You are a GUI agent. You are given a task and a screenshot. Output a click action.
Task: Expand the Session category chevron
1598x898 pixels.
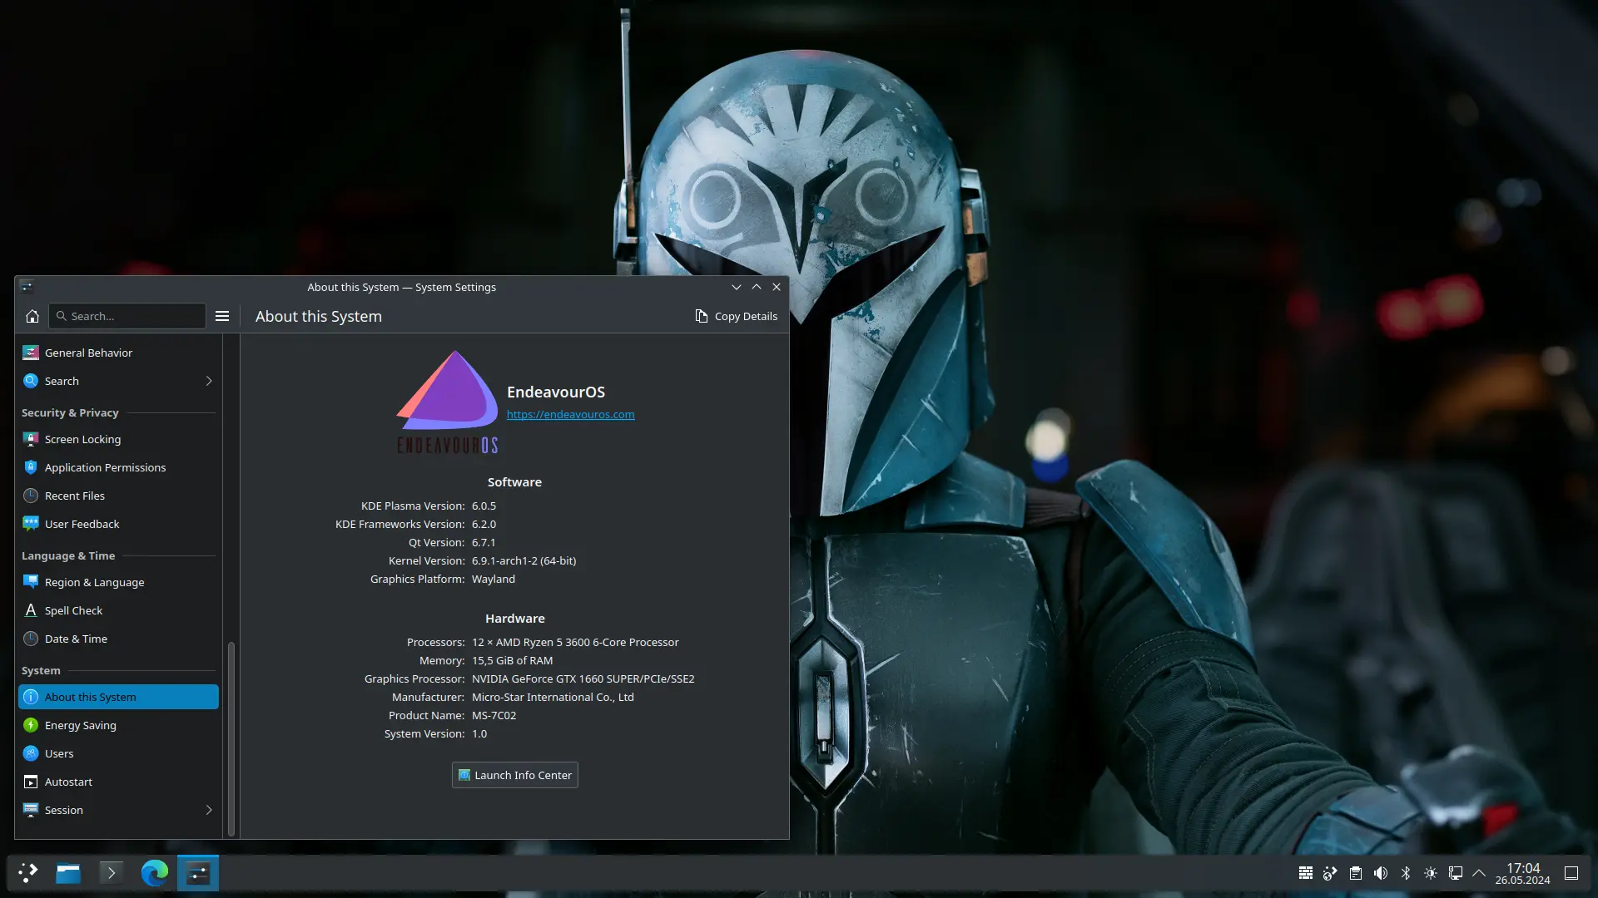(209, 810)
